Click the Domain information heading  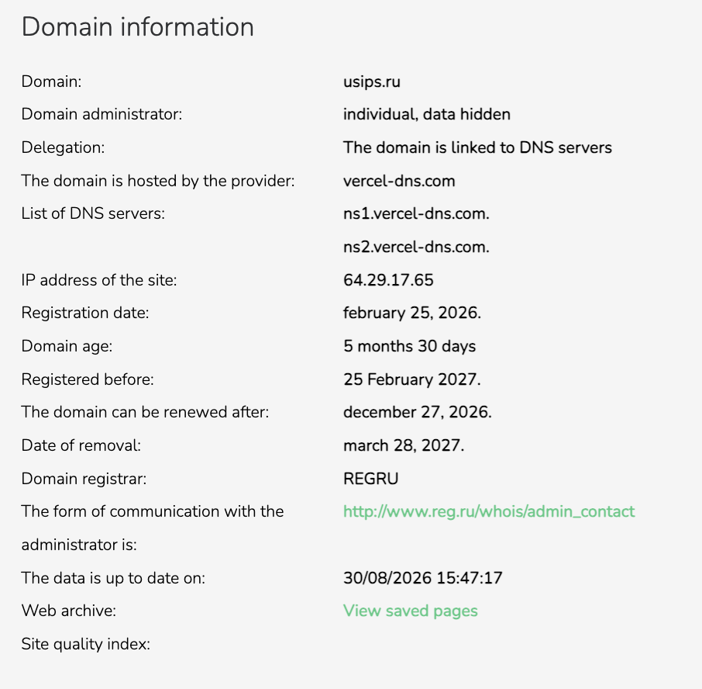point(137,26)
